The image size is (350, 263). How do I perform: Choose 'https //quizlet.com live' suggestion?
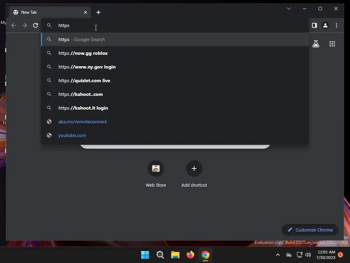[x=175, y=80]
